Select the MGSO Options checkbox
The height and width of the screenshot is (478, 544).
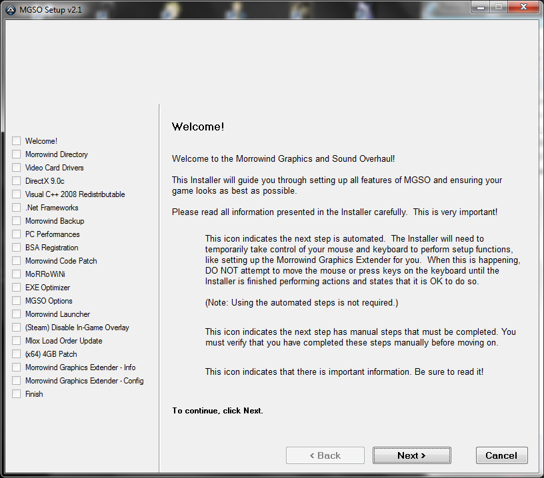tap(17, 301)
